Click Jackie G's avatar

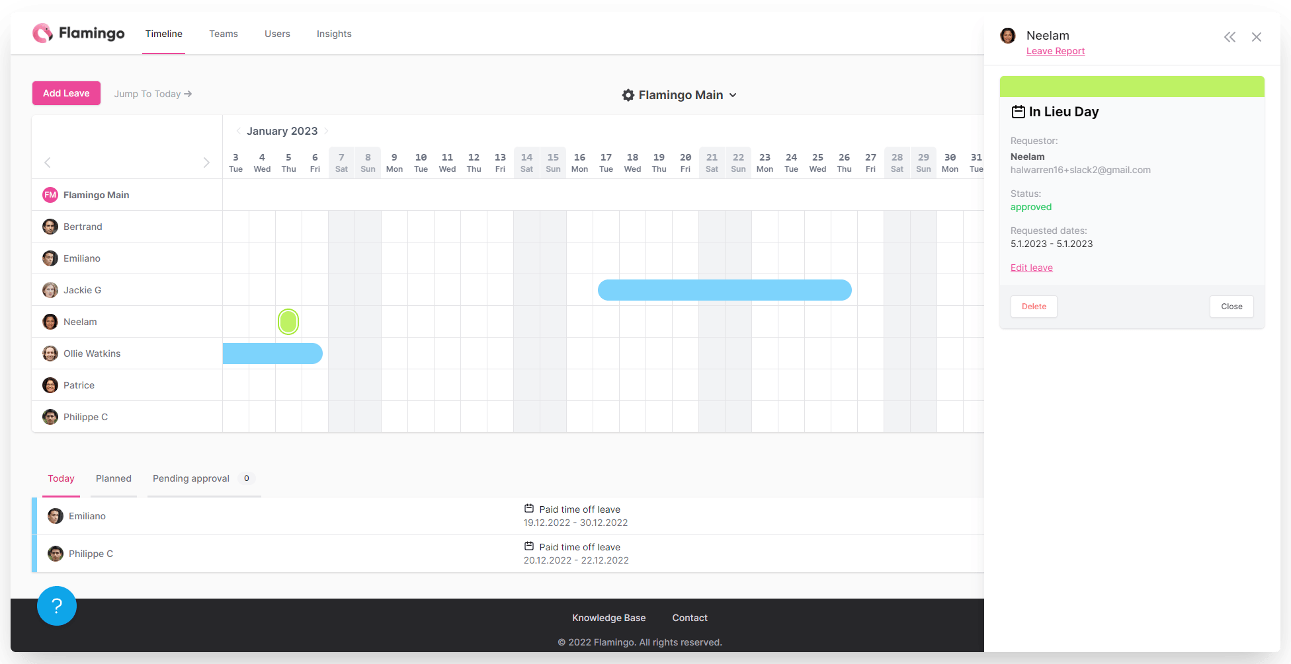coord(50,290)
